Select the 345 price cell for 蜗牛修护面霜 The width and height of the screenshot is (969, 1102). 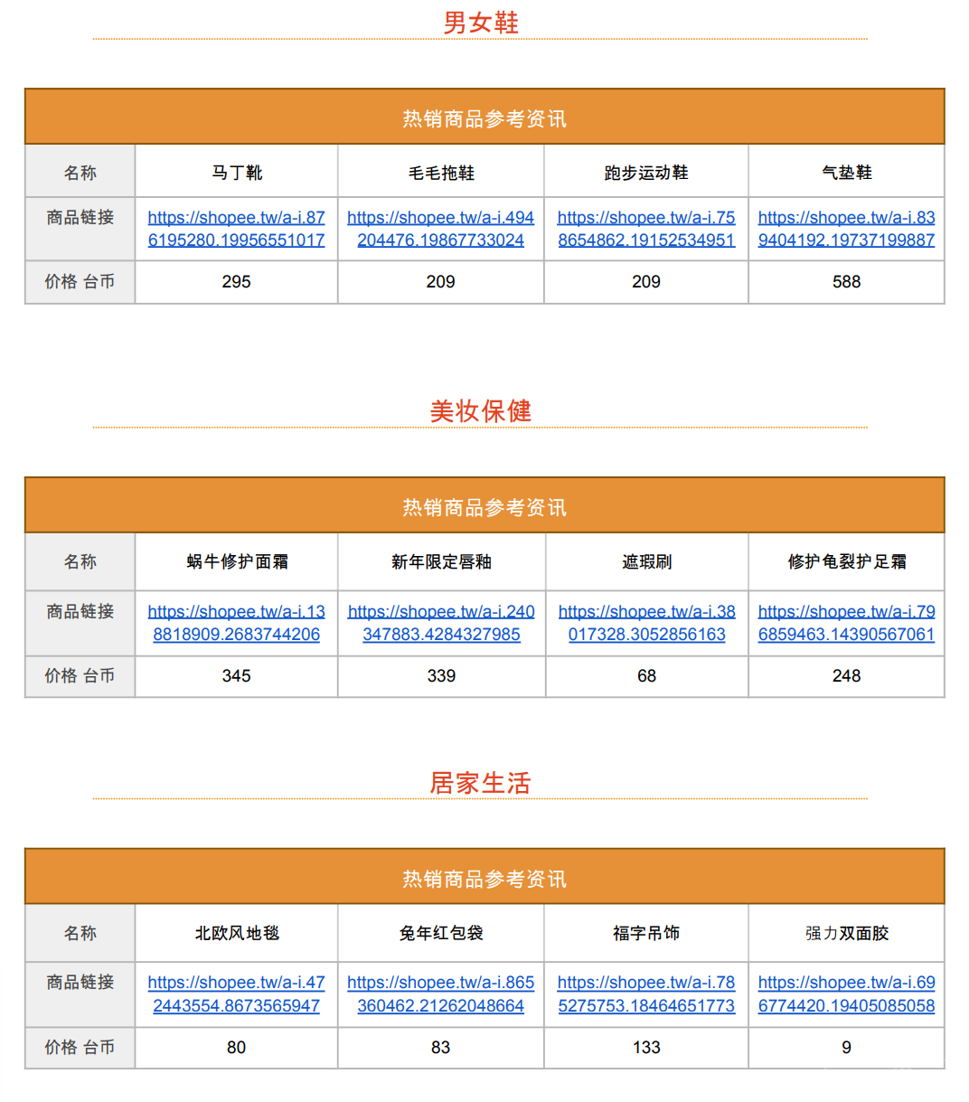click(x=236, y=676)
